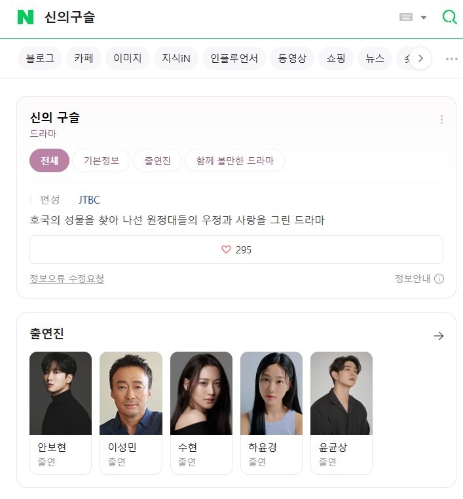
Task: Switch to the 블로그 tab
Action: pyautogui.click(x=40, y=58)
